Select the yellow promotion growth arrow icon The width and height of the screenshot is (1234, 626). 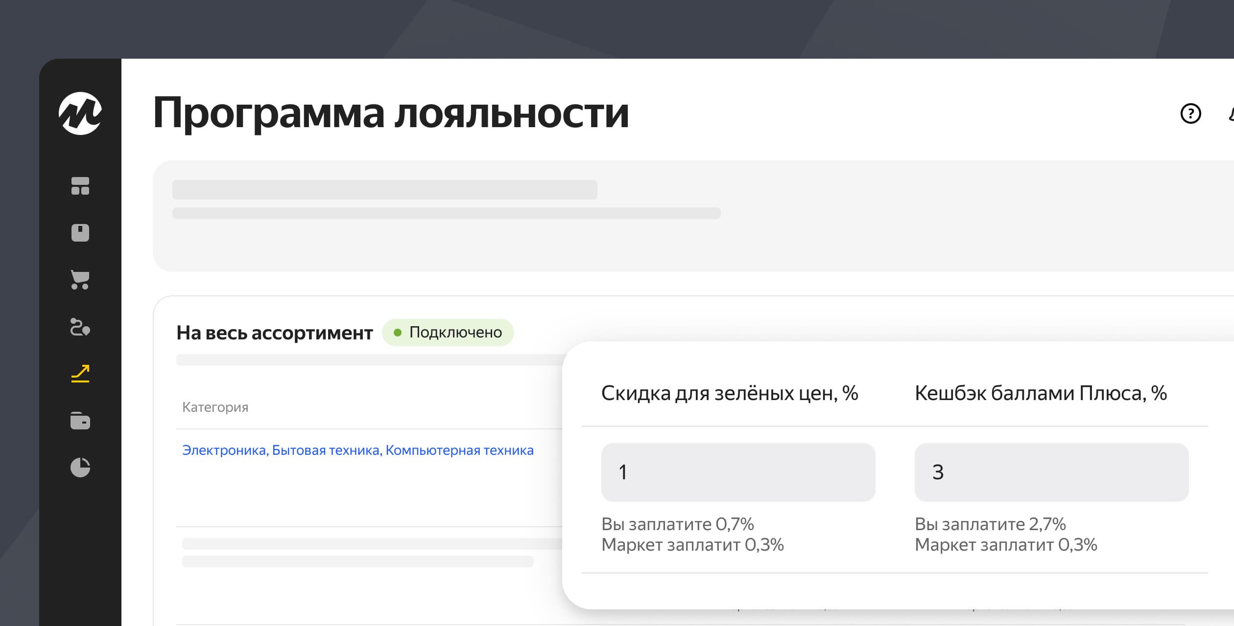point(80,374)
